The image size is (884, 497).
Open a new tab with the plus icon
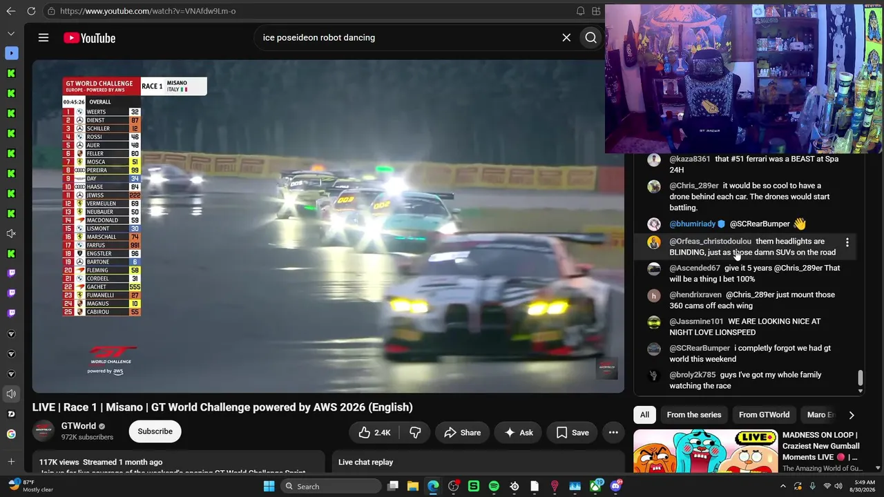pos(11,462)
